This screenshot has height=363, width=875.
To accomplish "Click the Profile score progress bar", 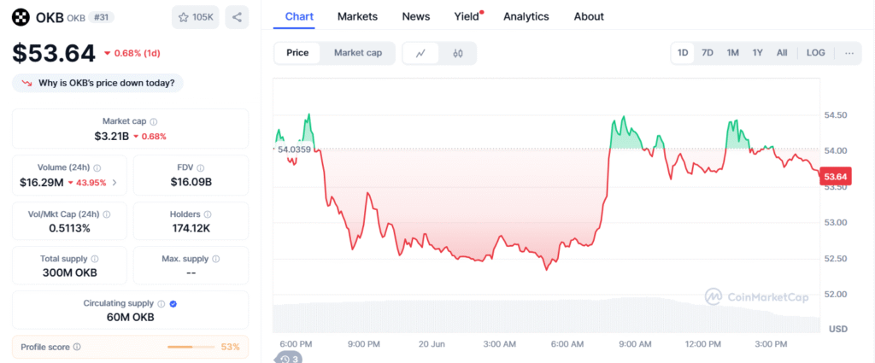I will [191, 347].
